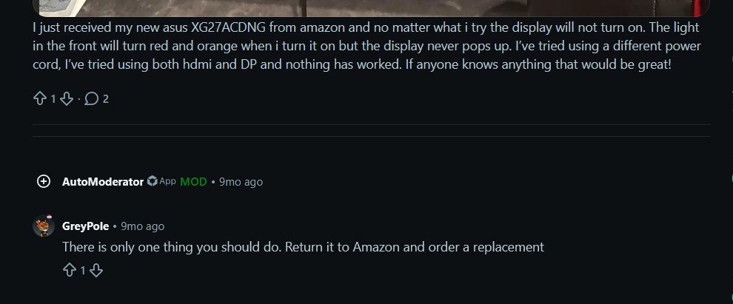Click the post body about XG27ACDNG
Viewport: 733px width, 304px height.
pyautogui.click(x=367, y=47)
